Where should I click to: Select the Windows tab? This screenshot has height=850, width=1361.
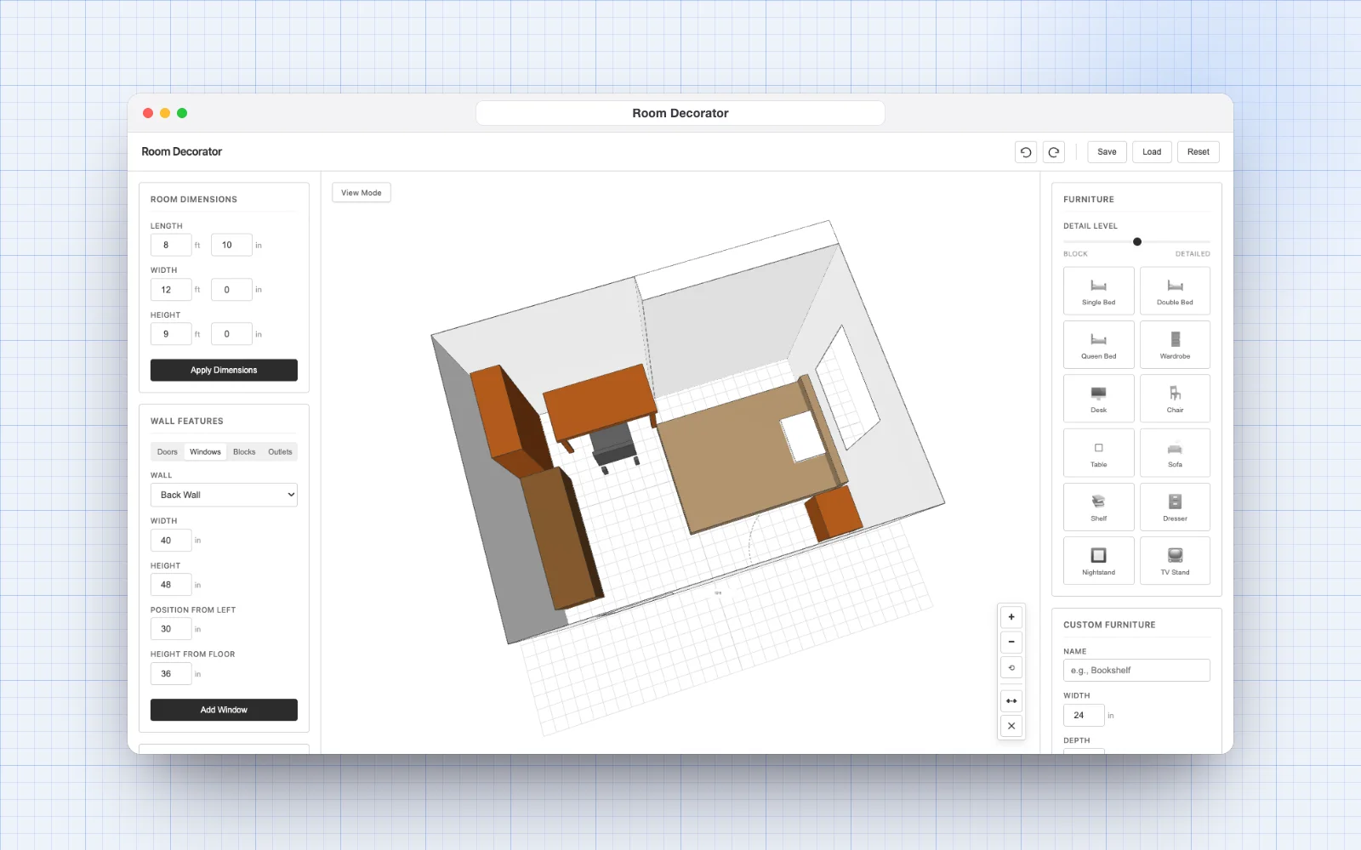pyautogui.click(x=205, y=452)
